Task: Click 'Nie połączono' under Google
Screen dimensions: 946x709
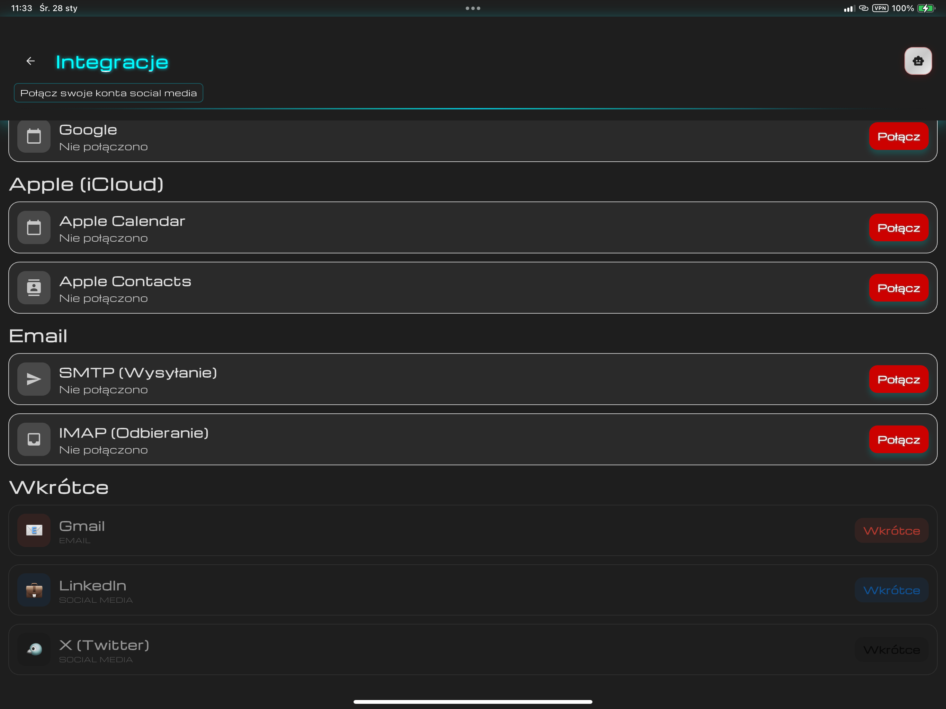Action: tap(103, 147)
